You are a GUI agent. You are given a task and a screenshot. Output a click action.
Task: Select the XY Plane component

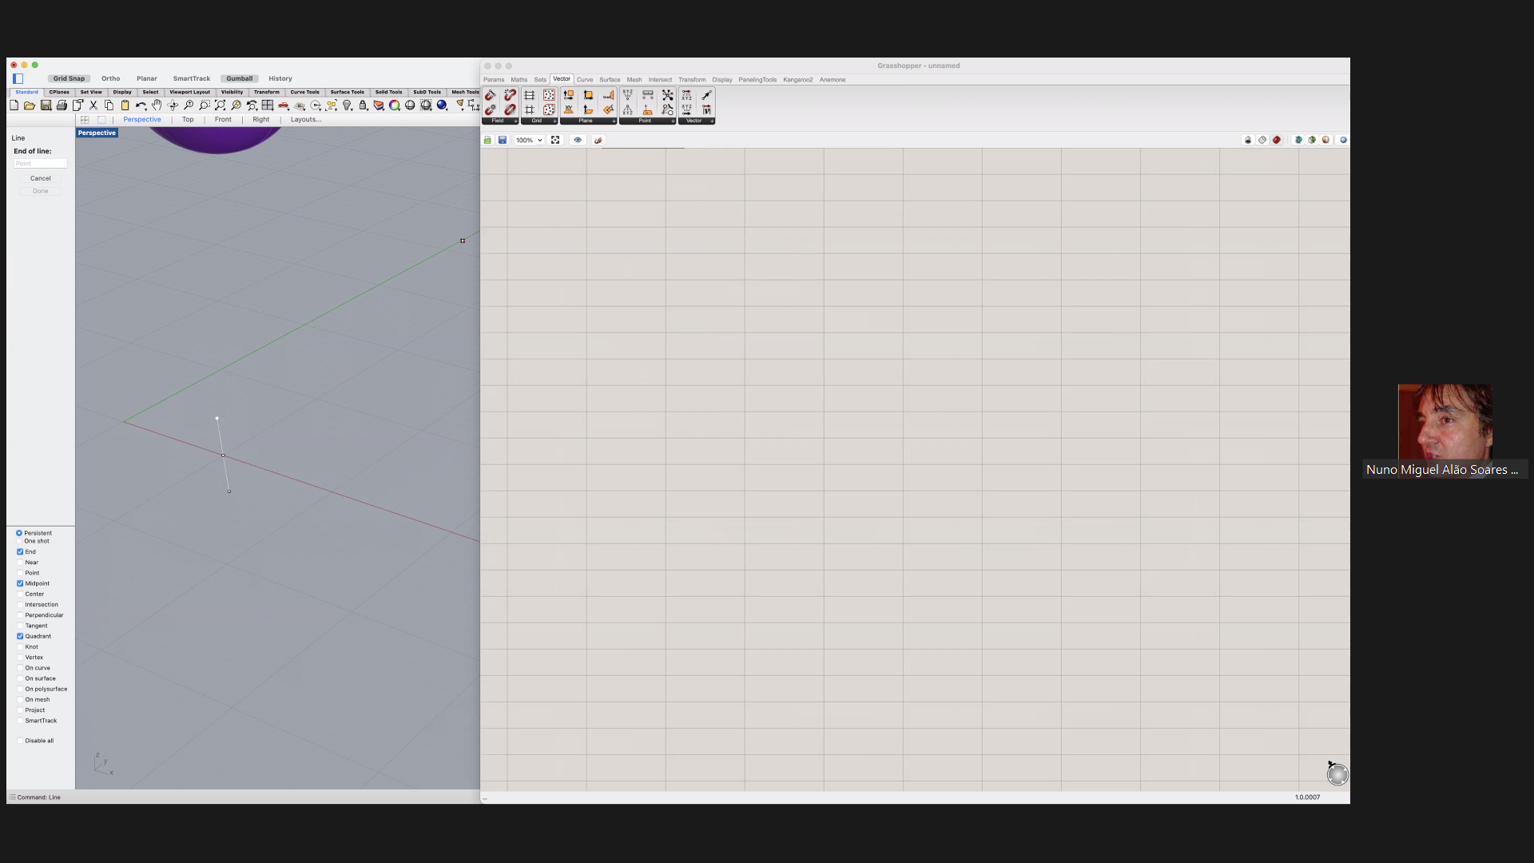coord(569,109)
